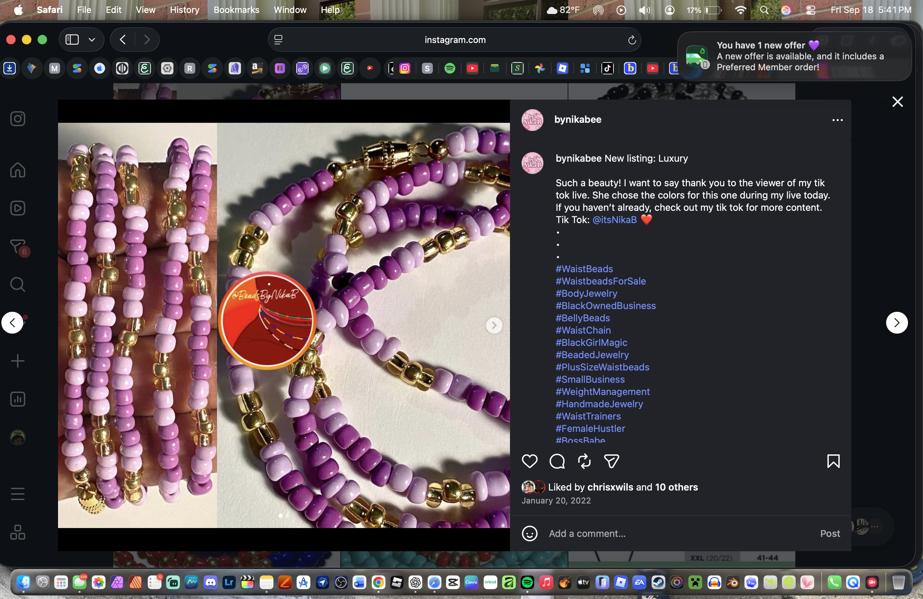Click bynikabee profile picture in header
The image size is (923, 599).
pos(532,120)
